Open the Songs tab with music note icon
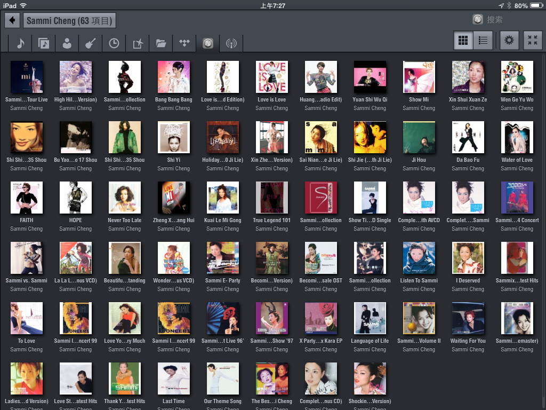Viewport: 546px width, 410px height. [x=20, y=43]
